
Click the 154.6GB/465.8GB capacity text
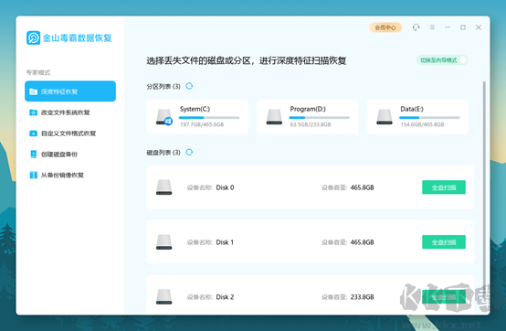pyautogui.click(x=422, y=124)
